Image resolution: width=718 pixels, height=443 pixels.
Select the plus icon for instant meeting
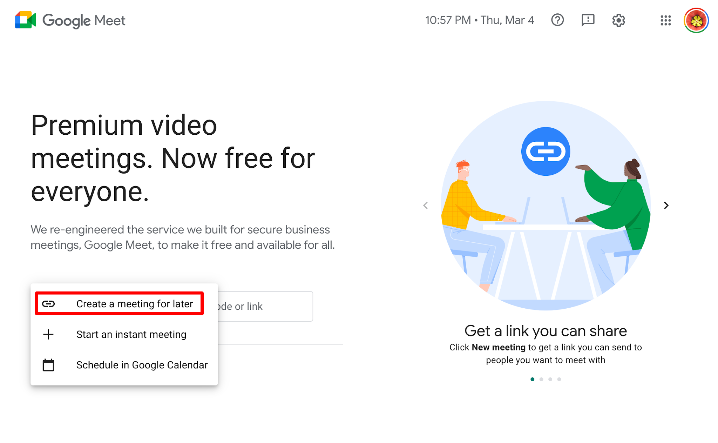coord(48,334)
